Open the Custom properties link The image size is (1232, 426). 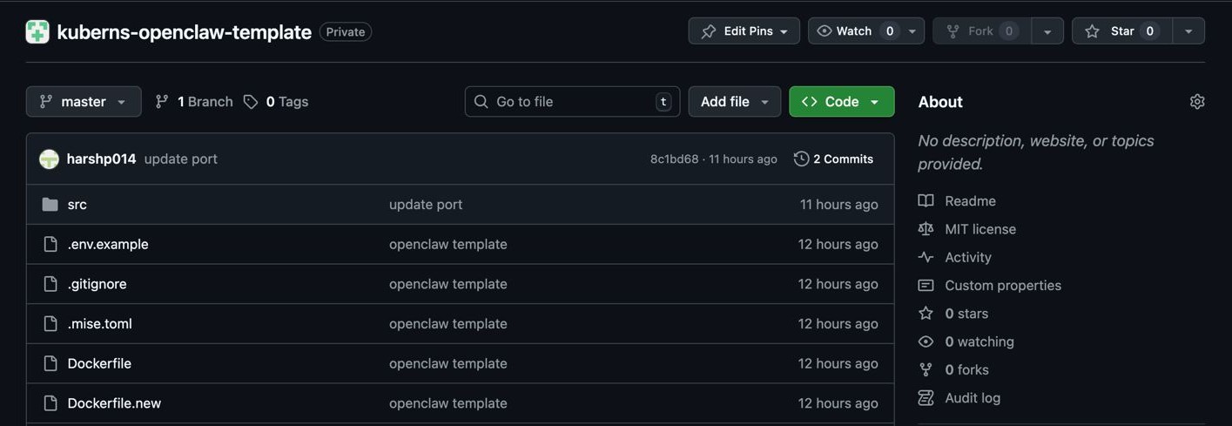pos(1003,286)
